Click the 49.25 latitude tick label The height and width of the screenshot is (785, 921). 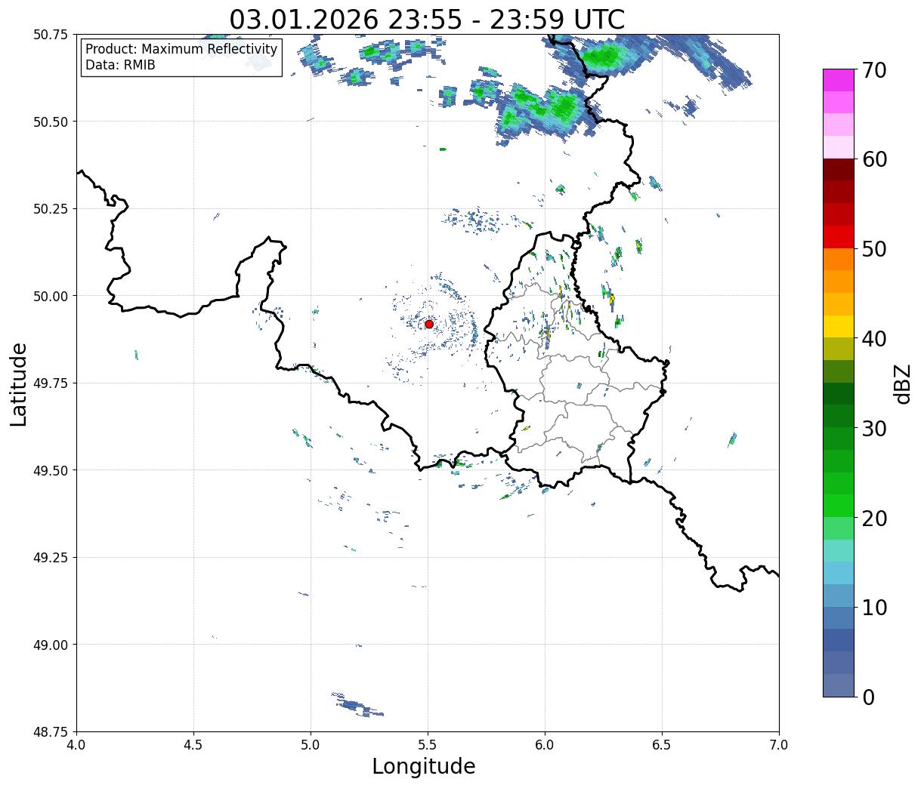[51, 557]
